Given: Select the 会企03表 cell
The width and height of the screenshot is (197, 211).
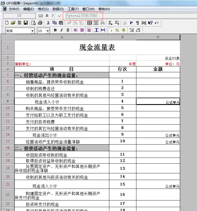Looking at the screenshot, I should tap(158, 58).
